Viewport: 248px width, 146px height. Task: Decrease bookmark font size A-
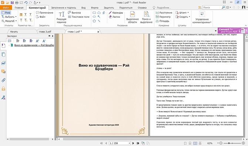coord(44,41)
